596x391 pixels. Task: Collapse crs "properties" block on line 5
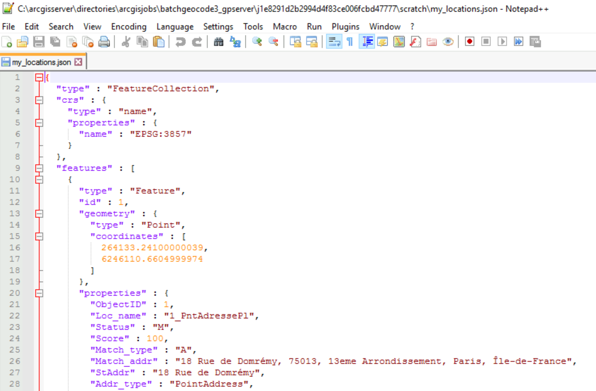(x=39, y=123)
